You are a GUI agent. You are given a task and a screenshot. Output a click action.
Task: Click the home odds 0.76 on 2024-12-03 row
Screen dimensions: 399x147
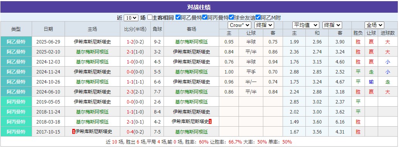coord(229,62)
